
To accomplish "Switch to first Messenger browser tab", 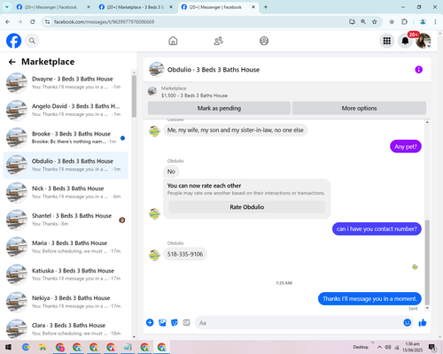I will pos(53,7).
